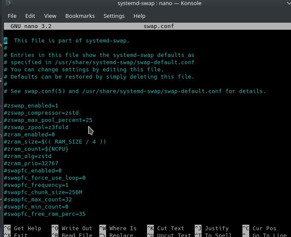This screenshot has height=237, width=291.
Task: Click the '#zram_count=${NCPU}' line
Action: [x=36, y=149]
